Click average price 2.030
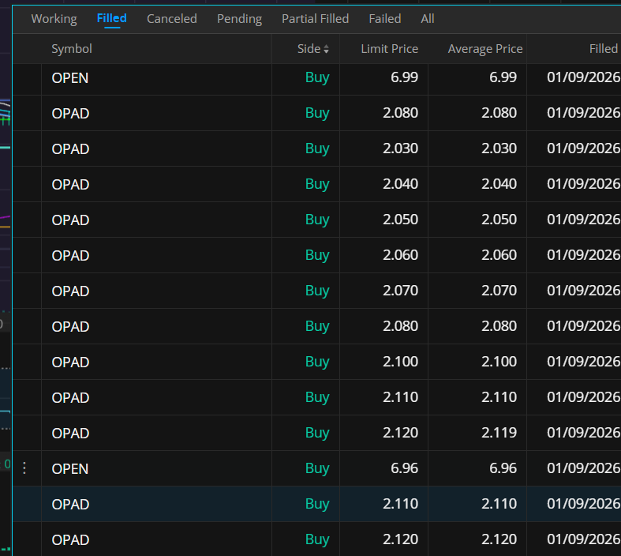Screen dimensions: 621x556 499,148
